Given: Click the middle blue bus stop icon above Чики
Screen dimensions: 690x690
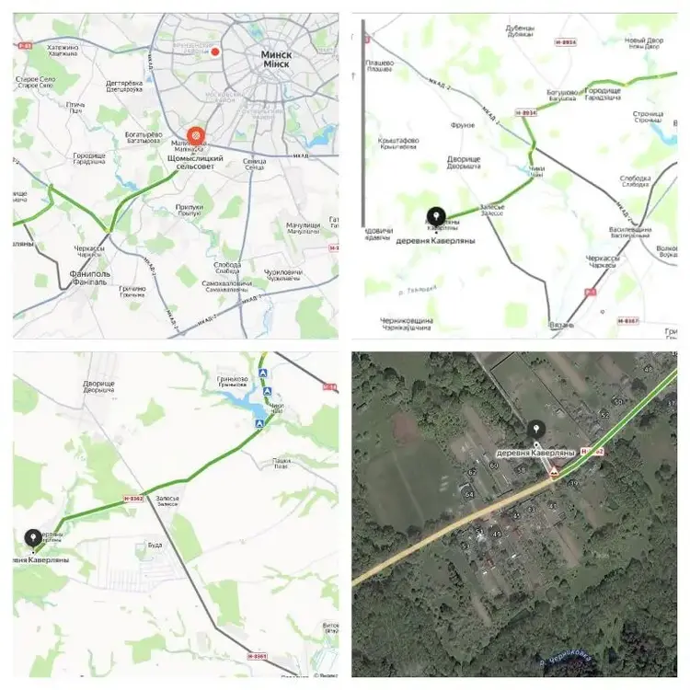Looking at the screenshot, I should click(x=268, y=391).
